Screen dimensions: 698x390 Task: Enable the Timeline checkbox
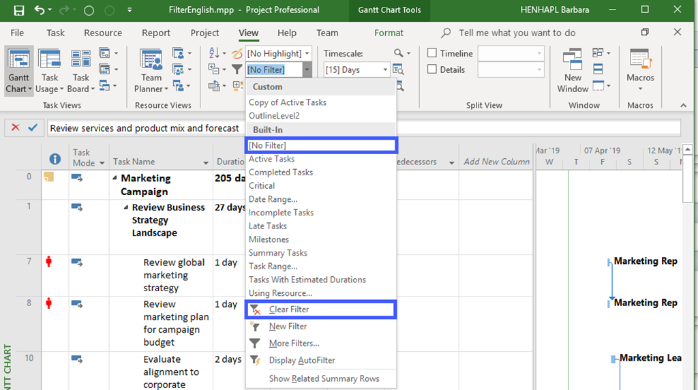431,53
